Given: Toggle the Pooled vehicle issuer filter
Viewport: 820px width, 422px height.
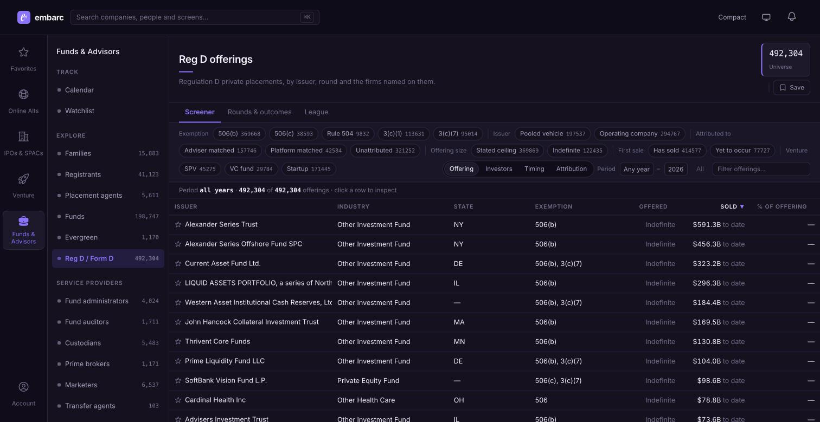Looking at the screenshot, I should (553, 134).
